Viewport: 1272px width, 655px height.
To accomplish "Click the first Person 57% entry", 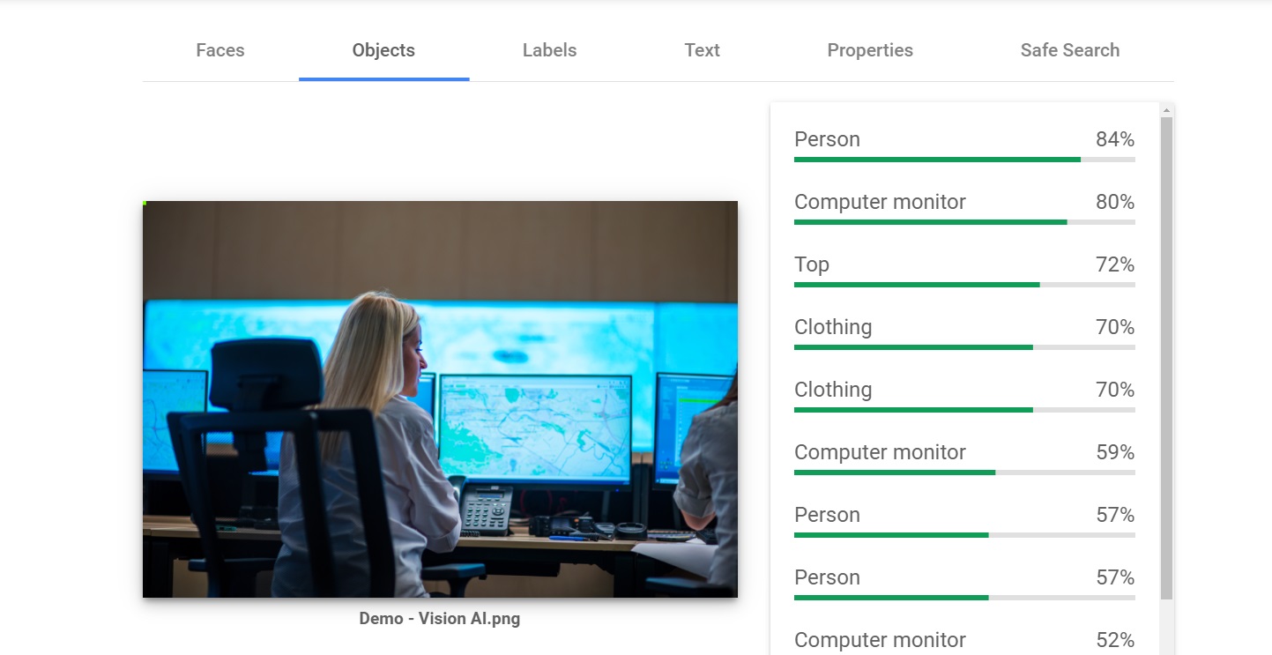I will (963, 516).
